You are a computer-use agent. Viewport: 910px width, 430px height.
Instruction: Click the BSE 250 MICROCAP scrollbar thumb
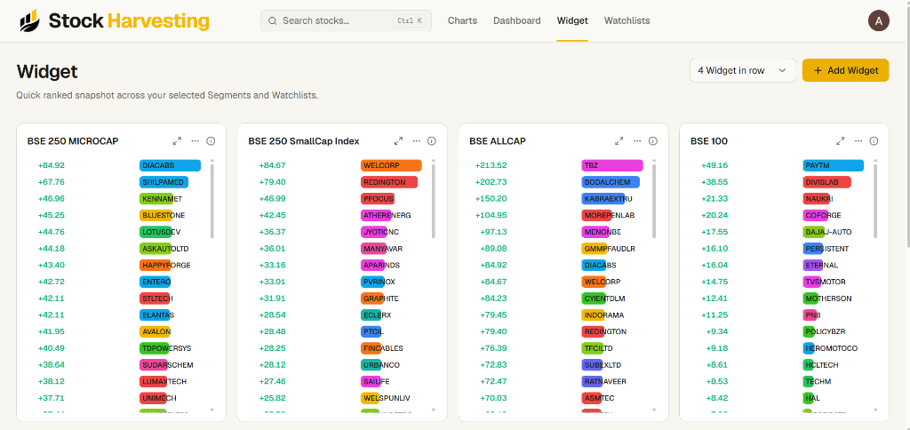point(212,201)
